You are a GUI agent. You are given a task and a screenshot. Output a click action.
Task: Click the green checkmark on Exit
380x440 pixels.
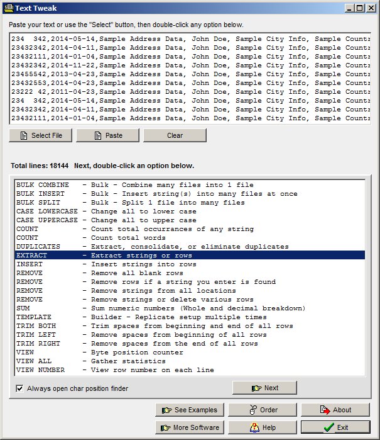(x=328, y=427)
